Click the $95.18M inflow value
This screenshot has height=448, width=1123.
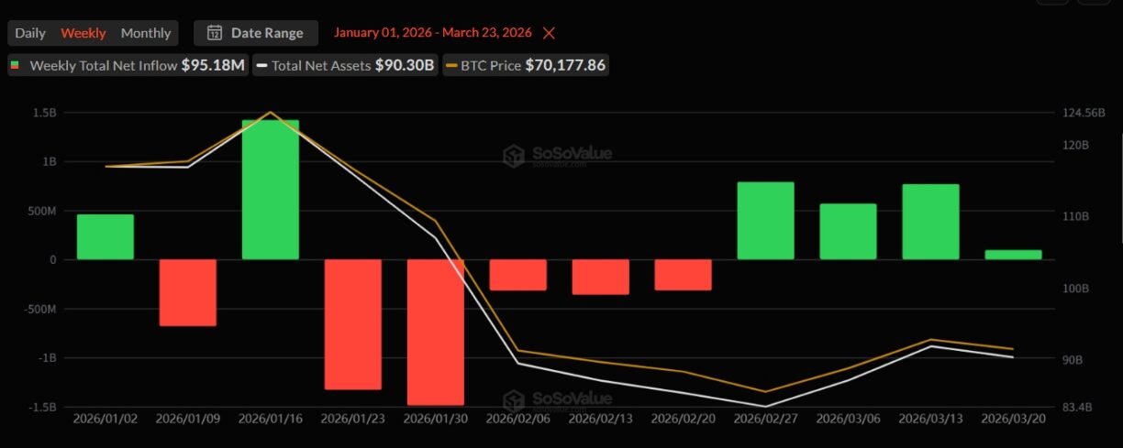click(212, 65)
